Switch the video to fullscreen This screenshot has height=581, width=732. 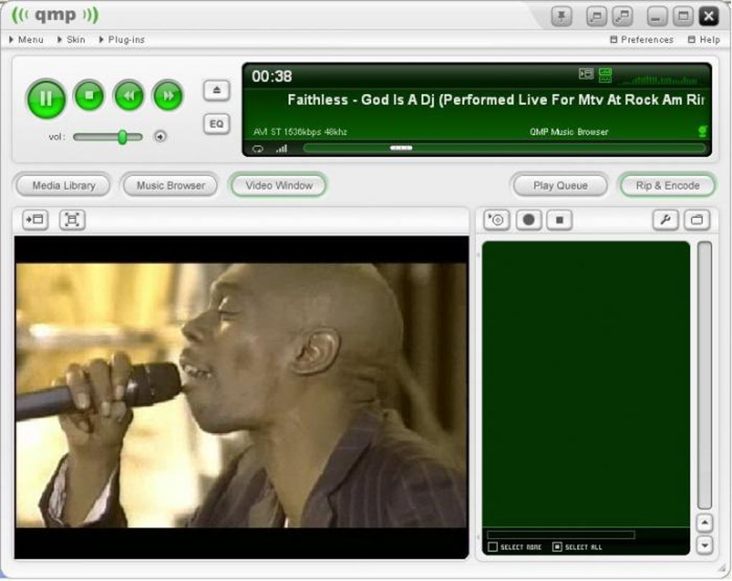point(72,219)
